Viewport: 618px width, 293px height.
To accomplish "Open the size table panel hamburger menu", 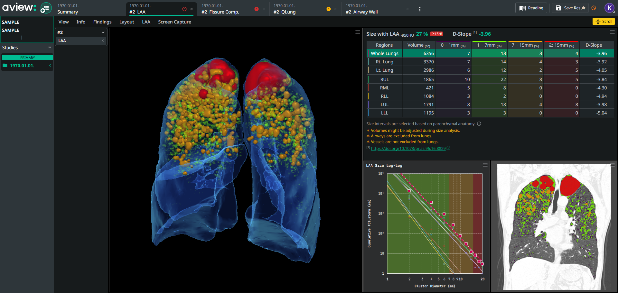I will [612, 32].
